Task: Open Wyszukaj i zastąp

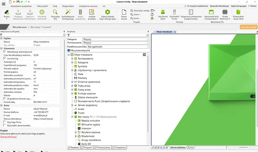Action: (140, 10)
